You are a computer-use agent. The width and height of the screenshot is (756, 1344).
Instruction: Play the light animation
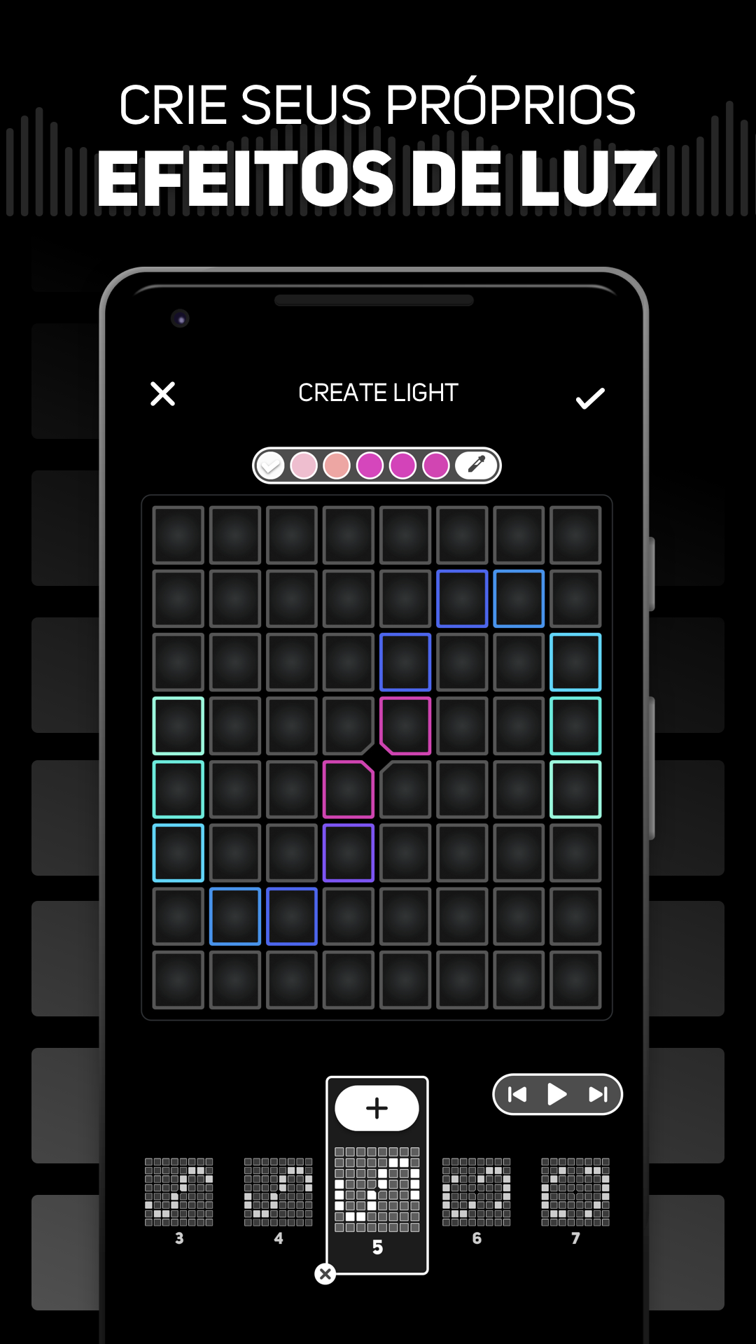(x=556, y=1094)
